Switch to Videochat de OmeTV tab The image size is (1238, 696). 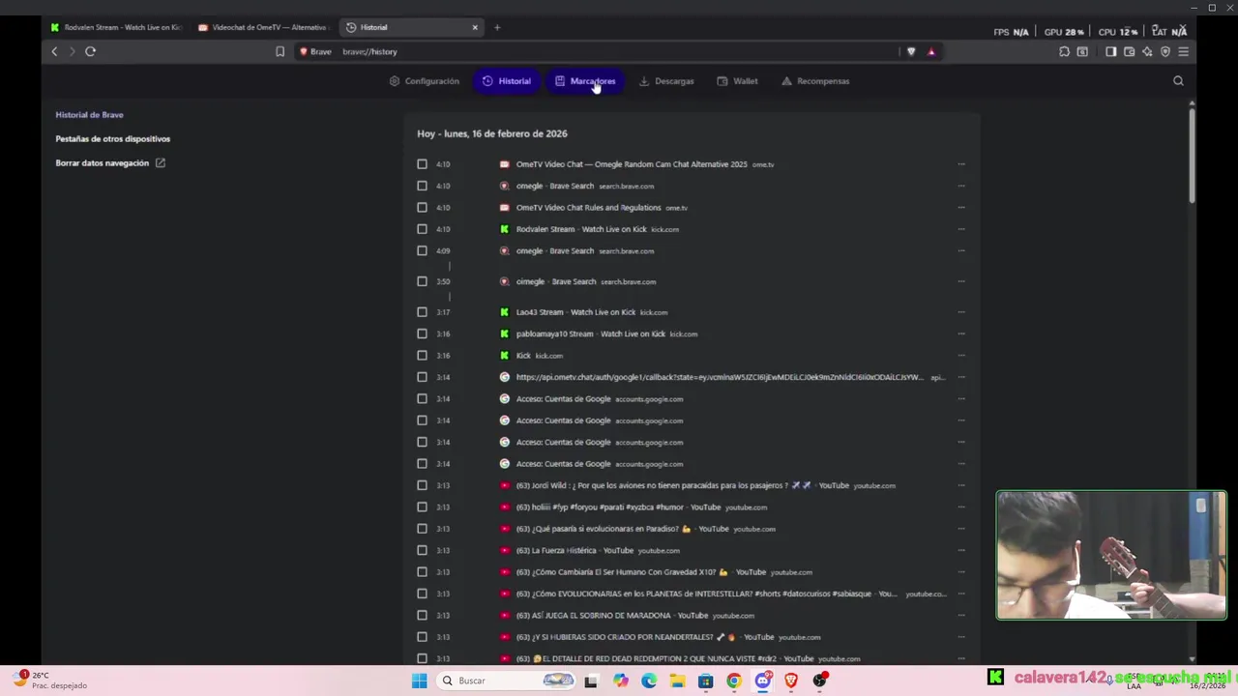coord(263,27)
